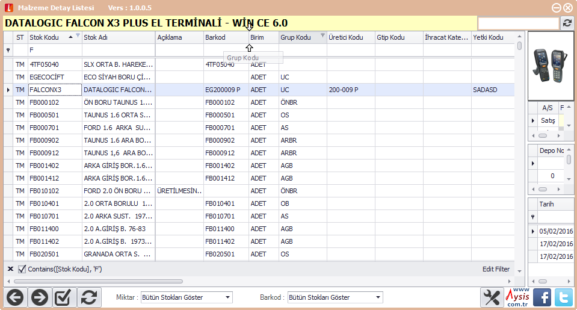
Task: Click the filter icon on Grup Kodu column
Action: click(322, 36)
